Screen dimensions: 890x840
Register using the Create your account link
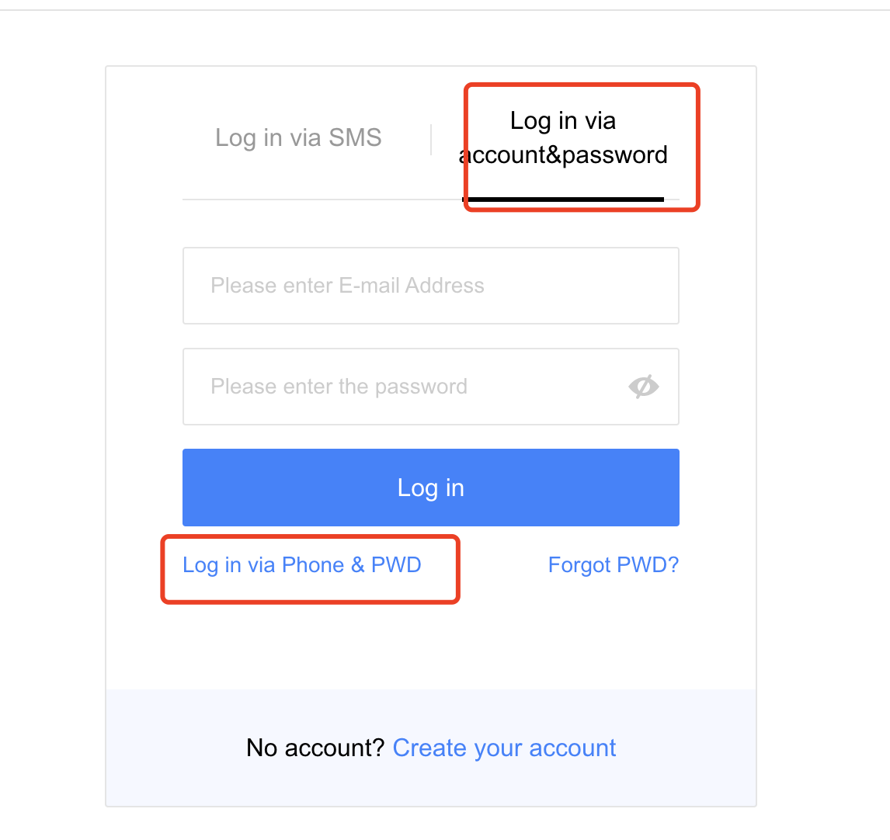[504, 748]
